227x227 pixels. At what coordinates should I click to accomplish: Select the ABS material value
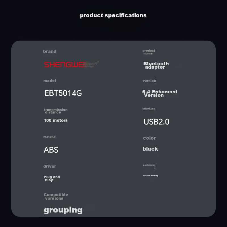point(51,150)
